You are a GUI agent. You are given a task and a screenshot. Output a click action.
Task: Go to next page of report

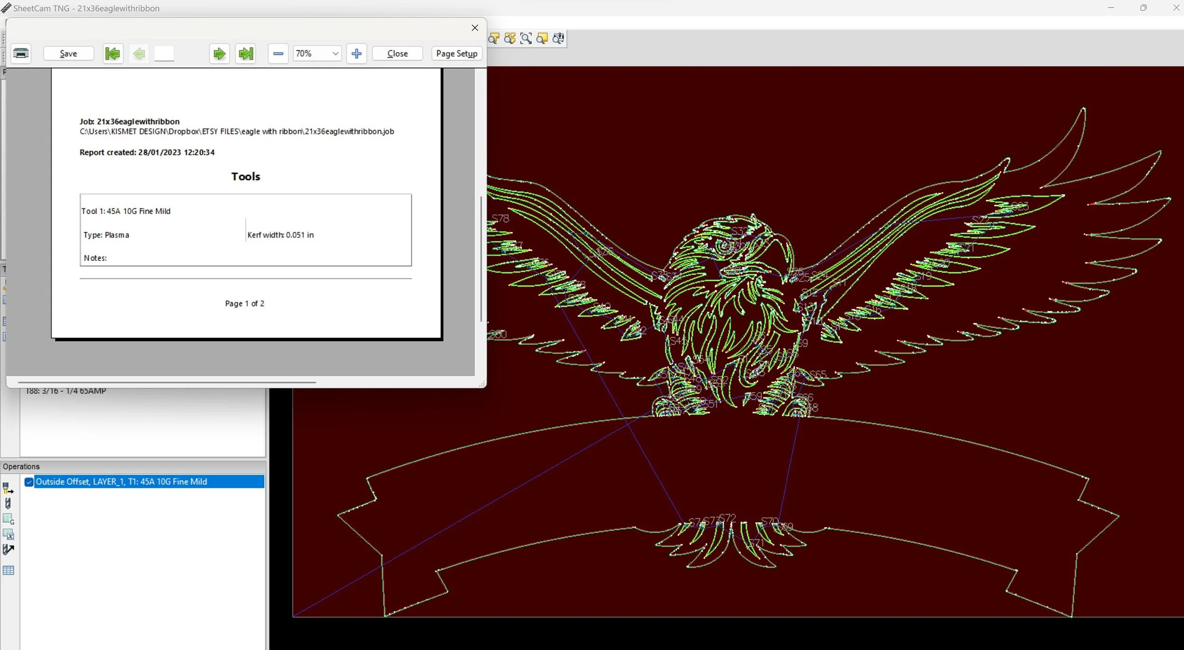coord(219,54)
